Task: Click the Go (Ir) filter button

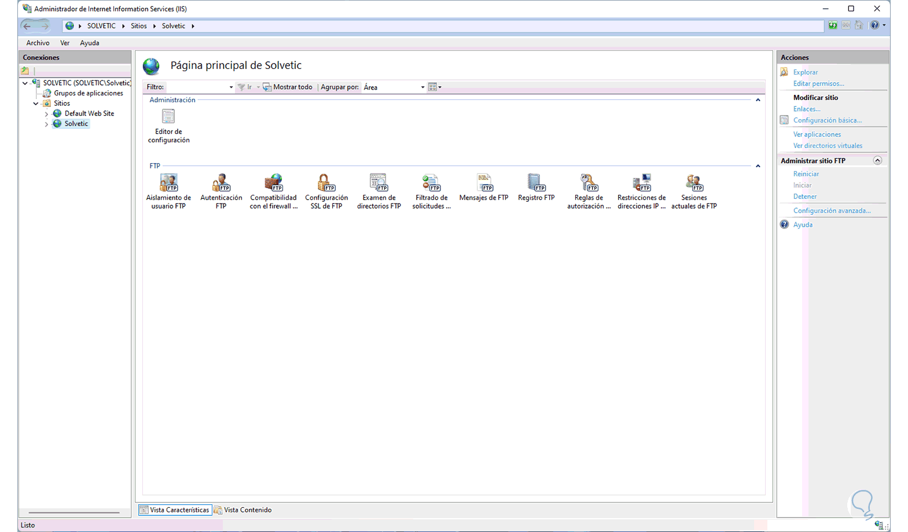Action: 245,87
